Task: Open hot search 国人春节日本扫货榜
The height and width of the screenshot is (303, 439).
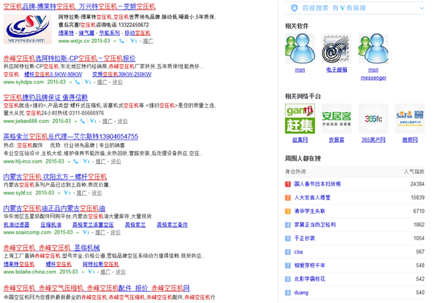Action: click(318, 184)
